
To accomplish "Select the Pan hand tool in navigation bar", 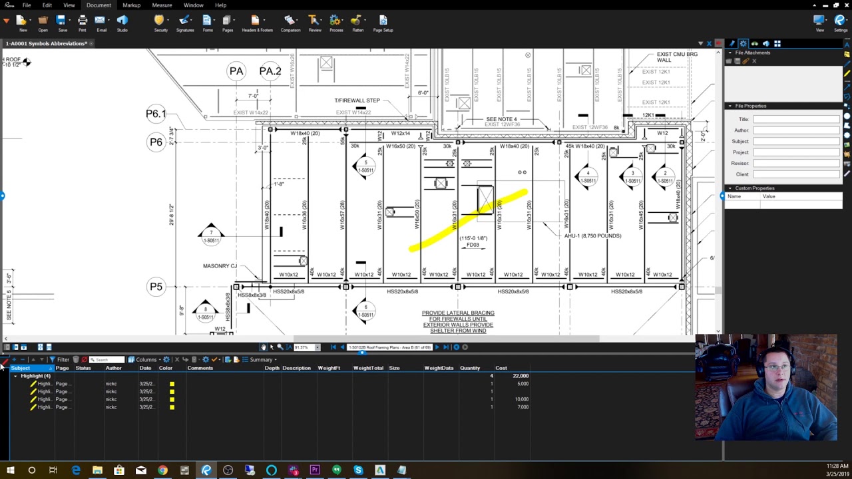I will click(264, 347).
